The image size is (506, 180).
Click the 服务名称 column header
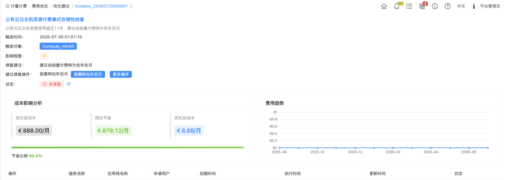tap(77, 173)
